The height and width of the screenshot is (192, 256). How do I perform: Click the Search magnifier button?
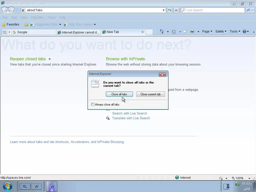click(x=248, y=10)
